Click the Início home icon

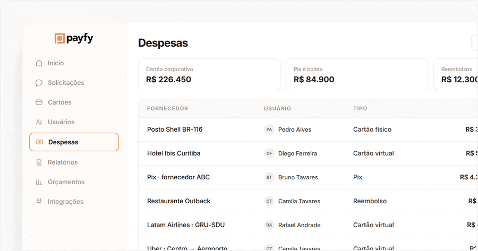39,63
